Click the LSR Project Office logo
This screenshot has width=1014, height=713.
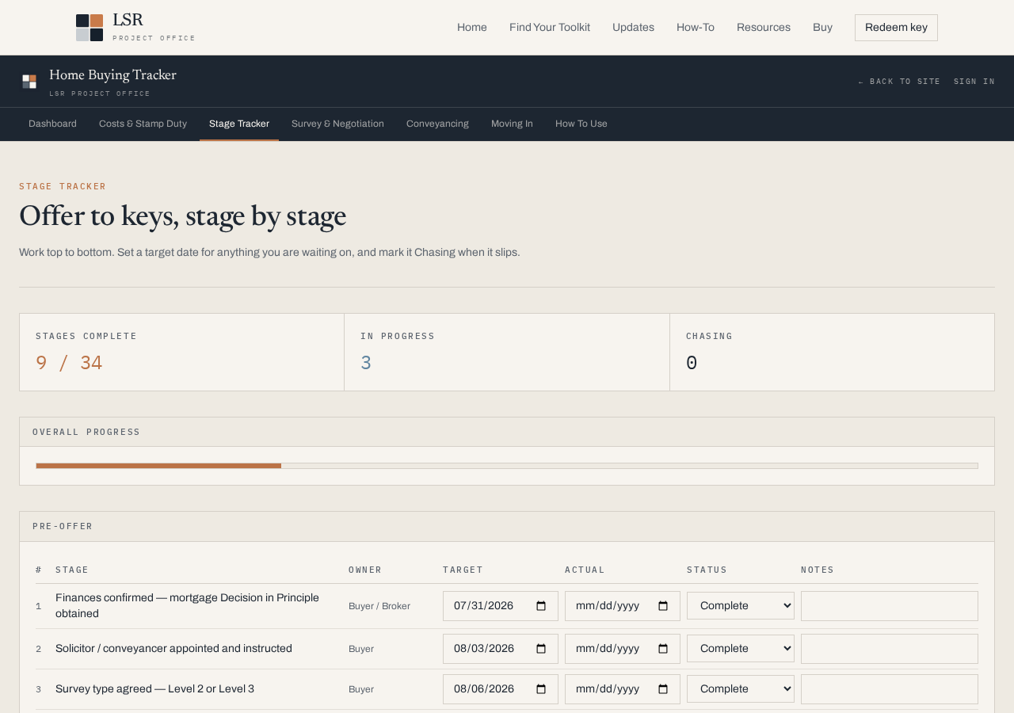pos(135,28)
